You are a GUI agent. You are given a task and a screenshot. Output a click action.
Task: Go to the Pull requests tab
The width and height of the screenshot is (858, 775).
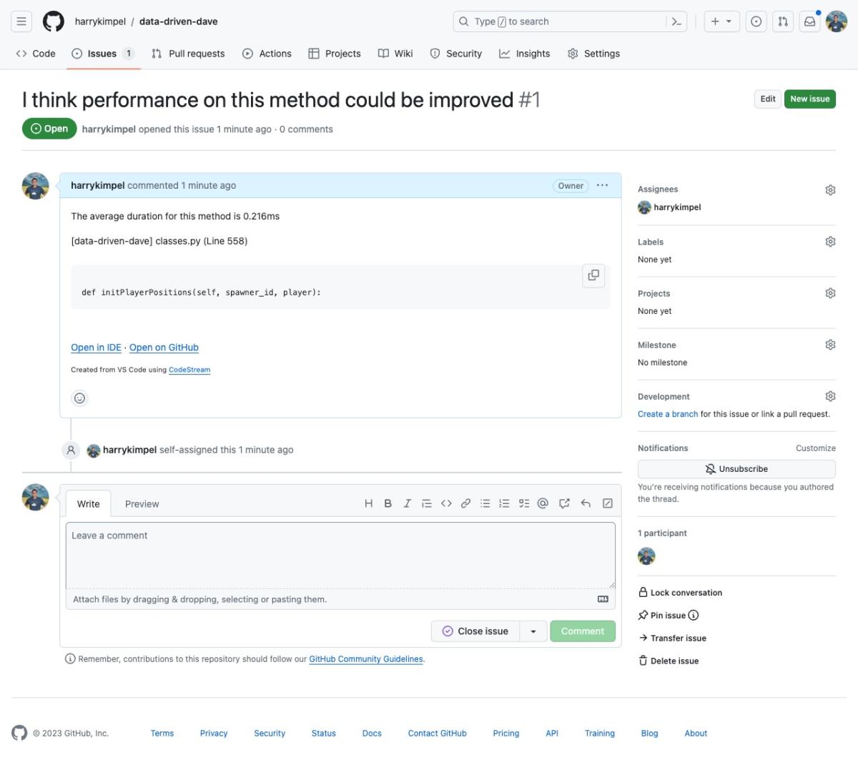click(x=188, y=54)
